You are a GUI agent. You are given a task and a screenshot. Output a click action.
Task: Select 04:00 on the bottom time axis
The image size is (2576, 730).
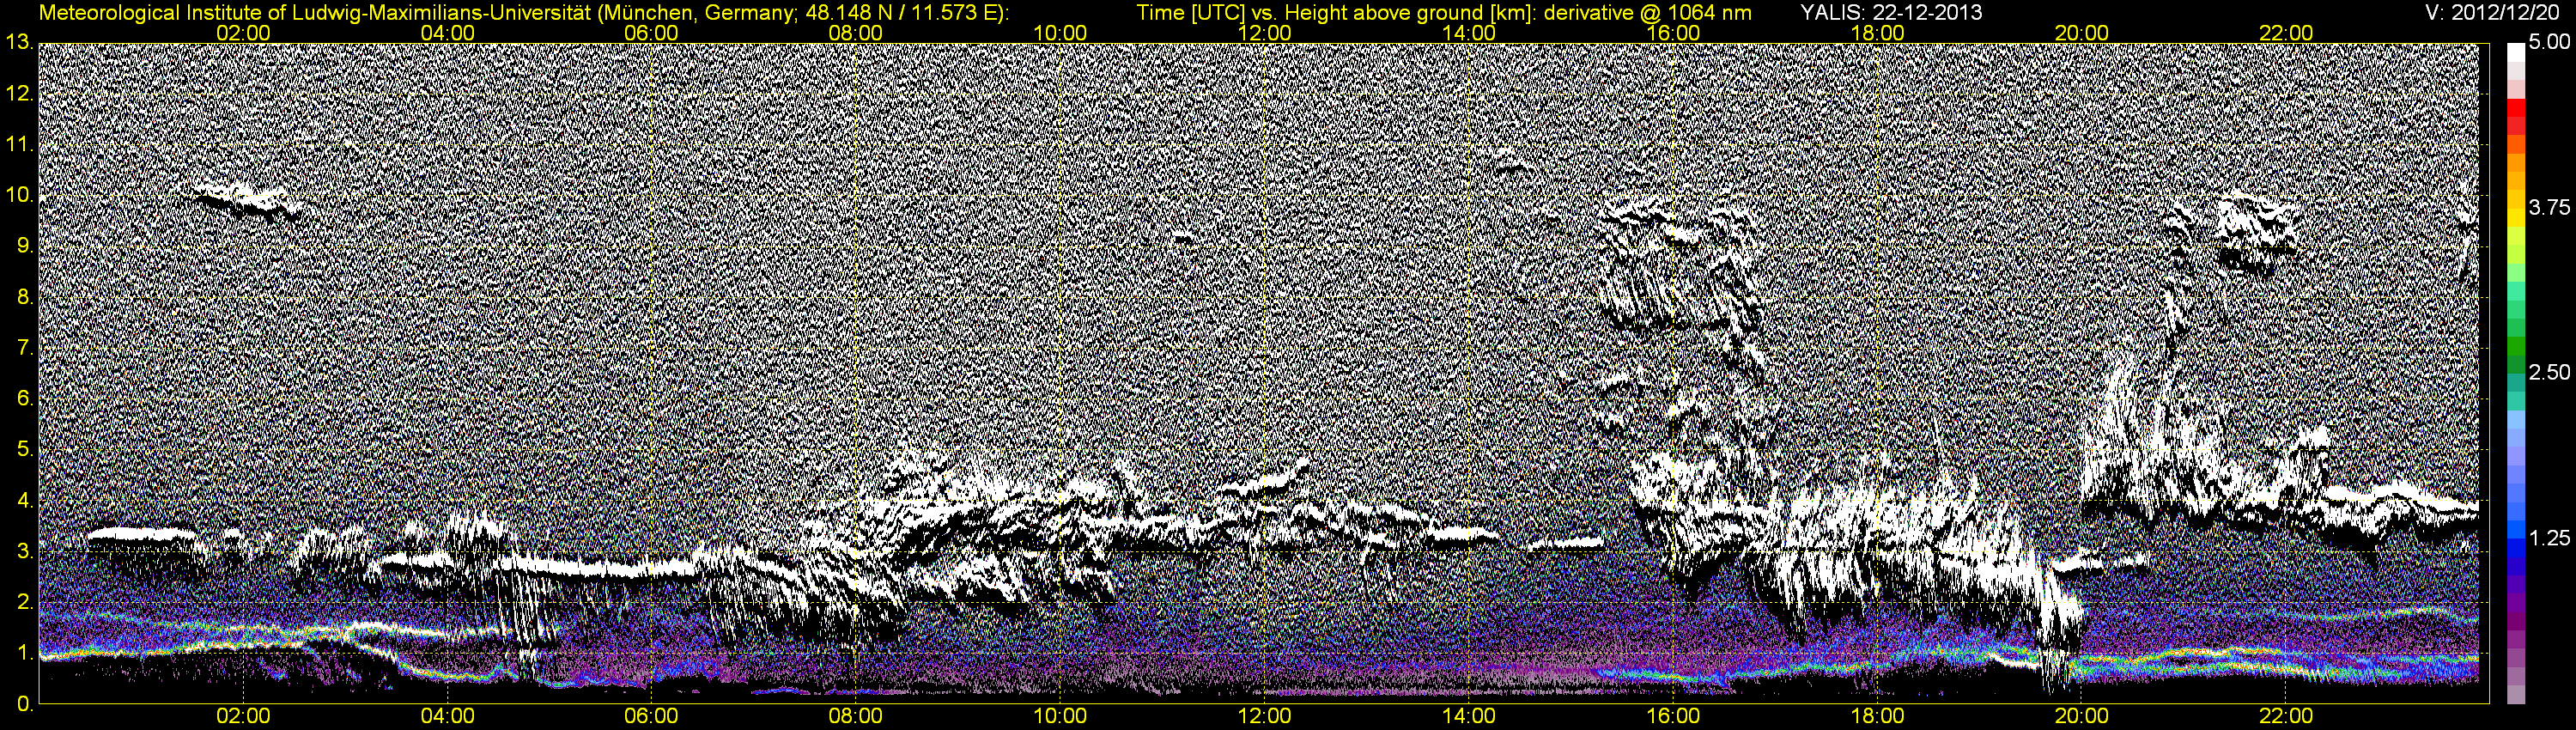[447, 716]
